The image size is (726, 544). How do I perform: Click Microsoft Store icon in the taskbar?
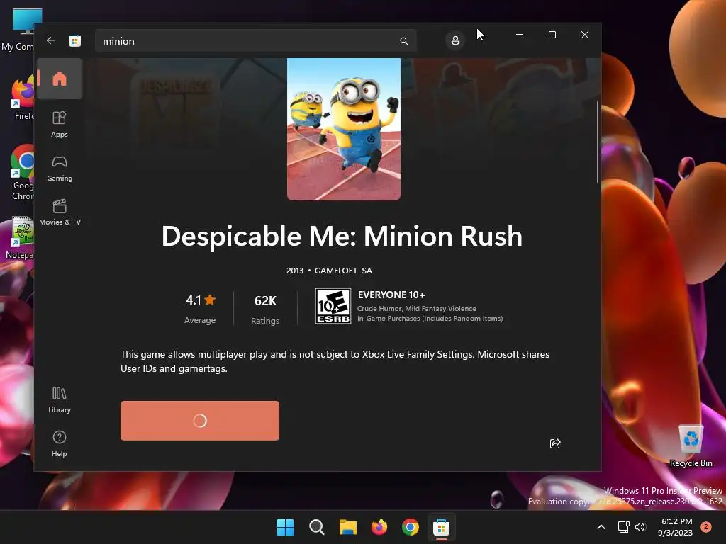[441, 527]
